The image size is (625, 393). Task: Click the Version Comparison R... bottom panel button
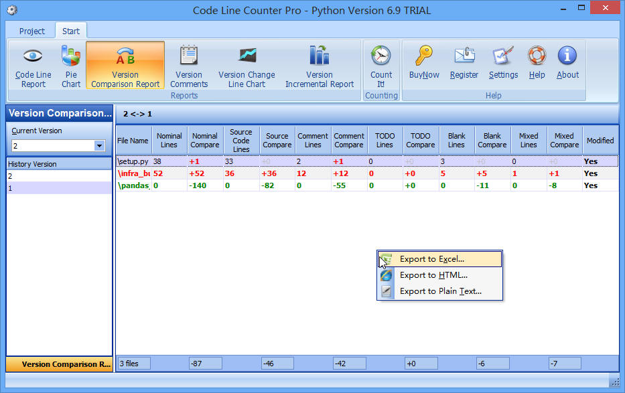[60, 364]
